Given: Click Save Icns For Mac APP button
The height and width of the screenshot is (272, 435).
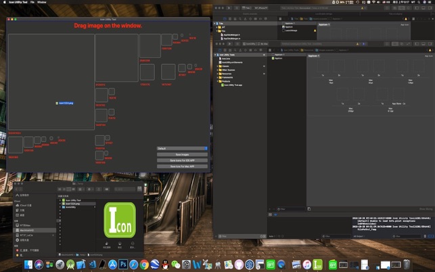Looking at the screenshot, I should 181,166.
